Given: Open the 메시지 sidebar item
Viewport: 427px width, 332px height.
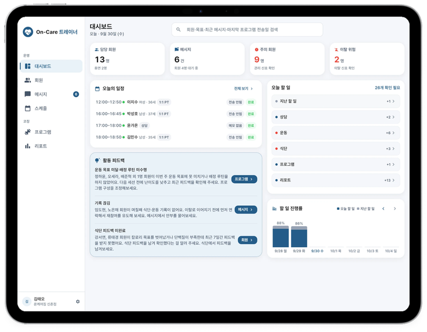Looking at the screenshot, I should [x=51, y=94].
